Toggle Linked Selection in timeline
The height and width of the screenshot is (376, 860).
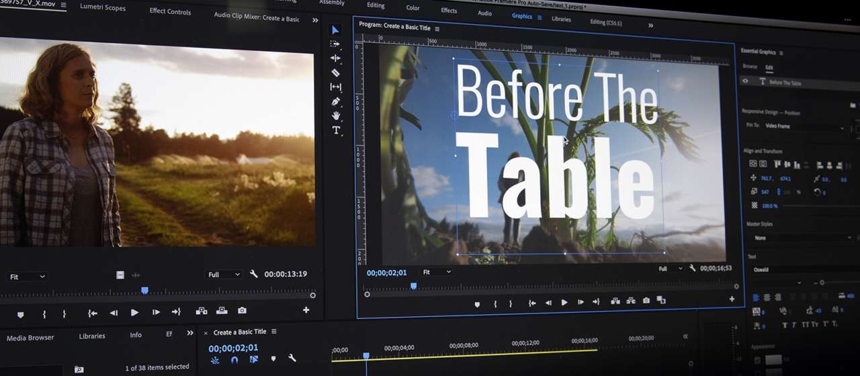click(254, 360)
